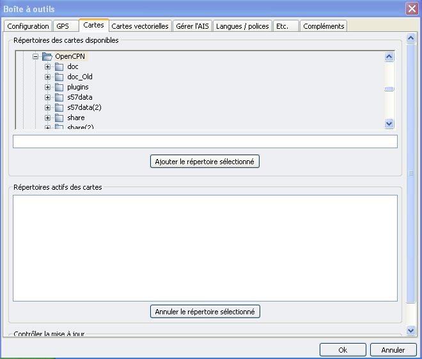Select the doc folder icon
The width and height of the screenshot is (422, 359).
point(59,66)
